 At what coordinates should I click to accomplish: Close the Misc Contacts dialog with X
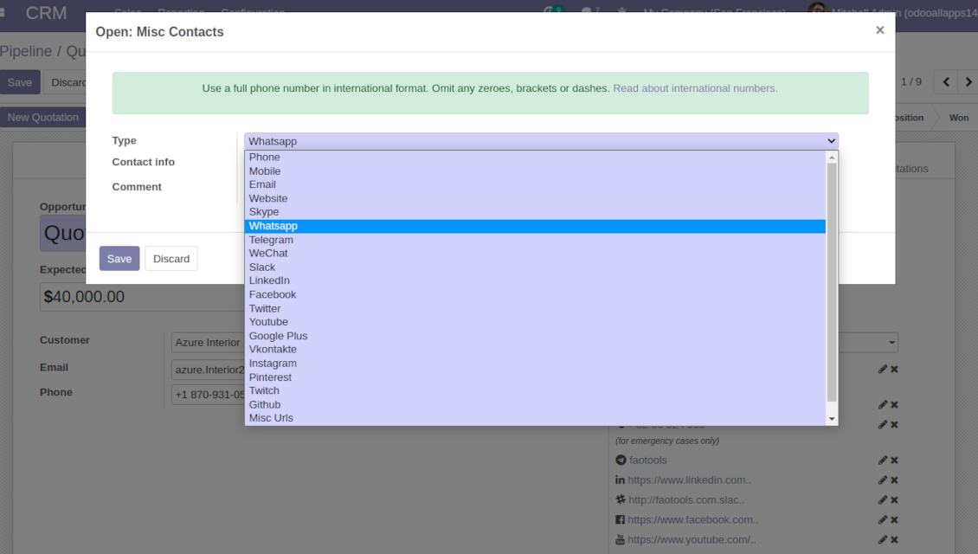pos(880,30)
